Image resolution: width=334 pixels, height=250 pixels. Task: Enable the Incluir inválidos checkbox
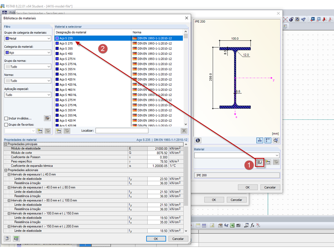coord(6,118)
